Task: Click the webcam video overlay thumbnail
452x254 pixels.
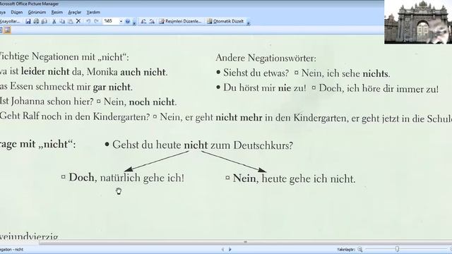Action: tap(418, 22)
